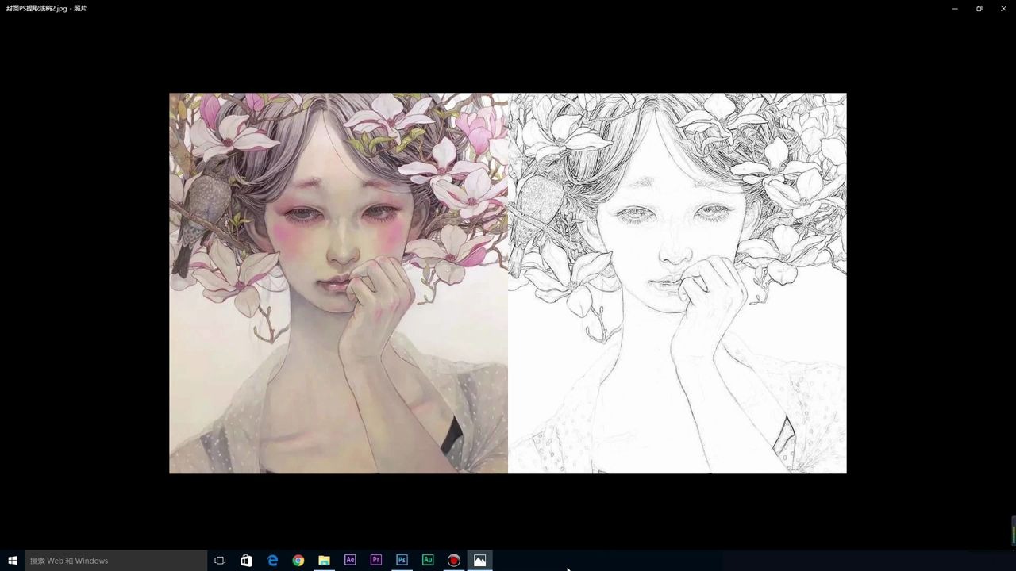Open File Explorer on the taskbar
The image size is (1016, 571).
click(x=324, y=560)
